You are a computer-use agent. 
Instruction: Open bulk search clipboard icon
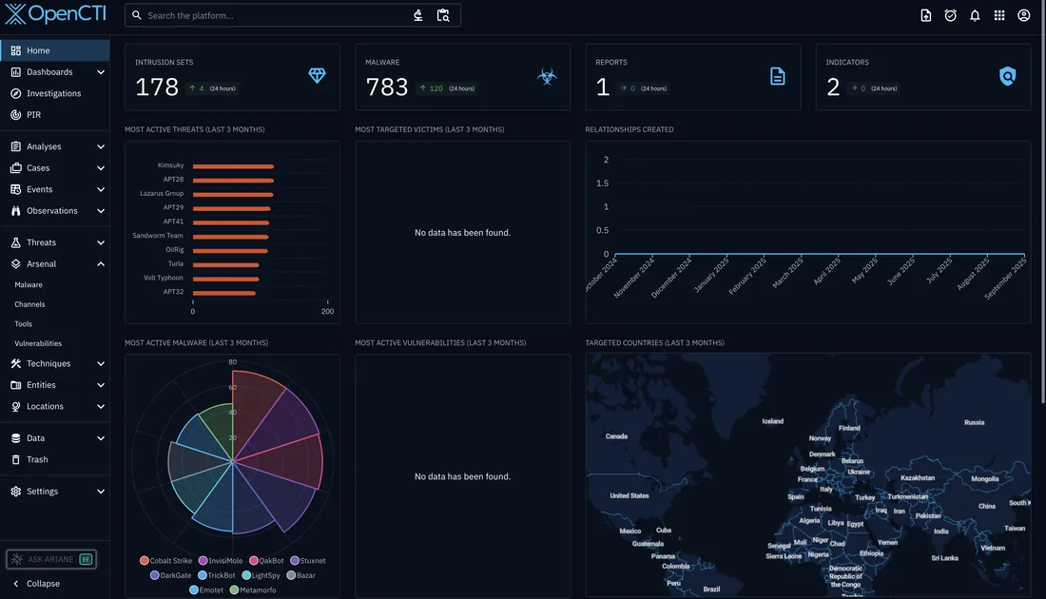pos(443,15)
